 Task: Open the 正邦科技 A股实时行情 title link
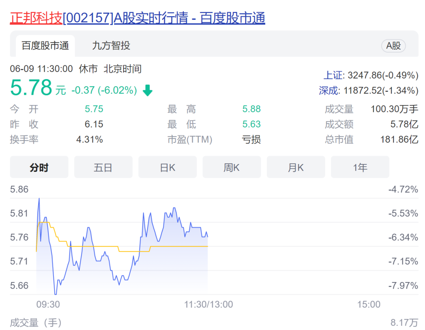(137, 18)
